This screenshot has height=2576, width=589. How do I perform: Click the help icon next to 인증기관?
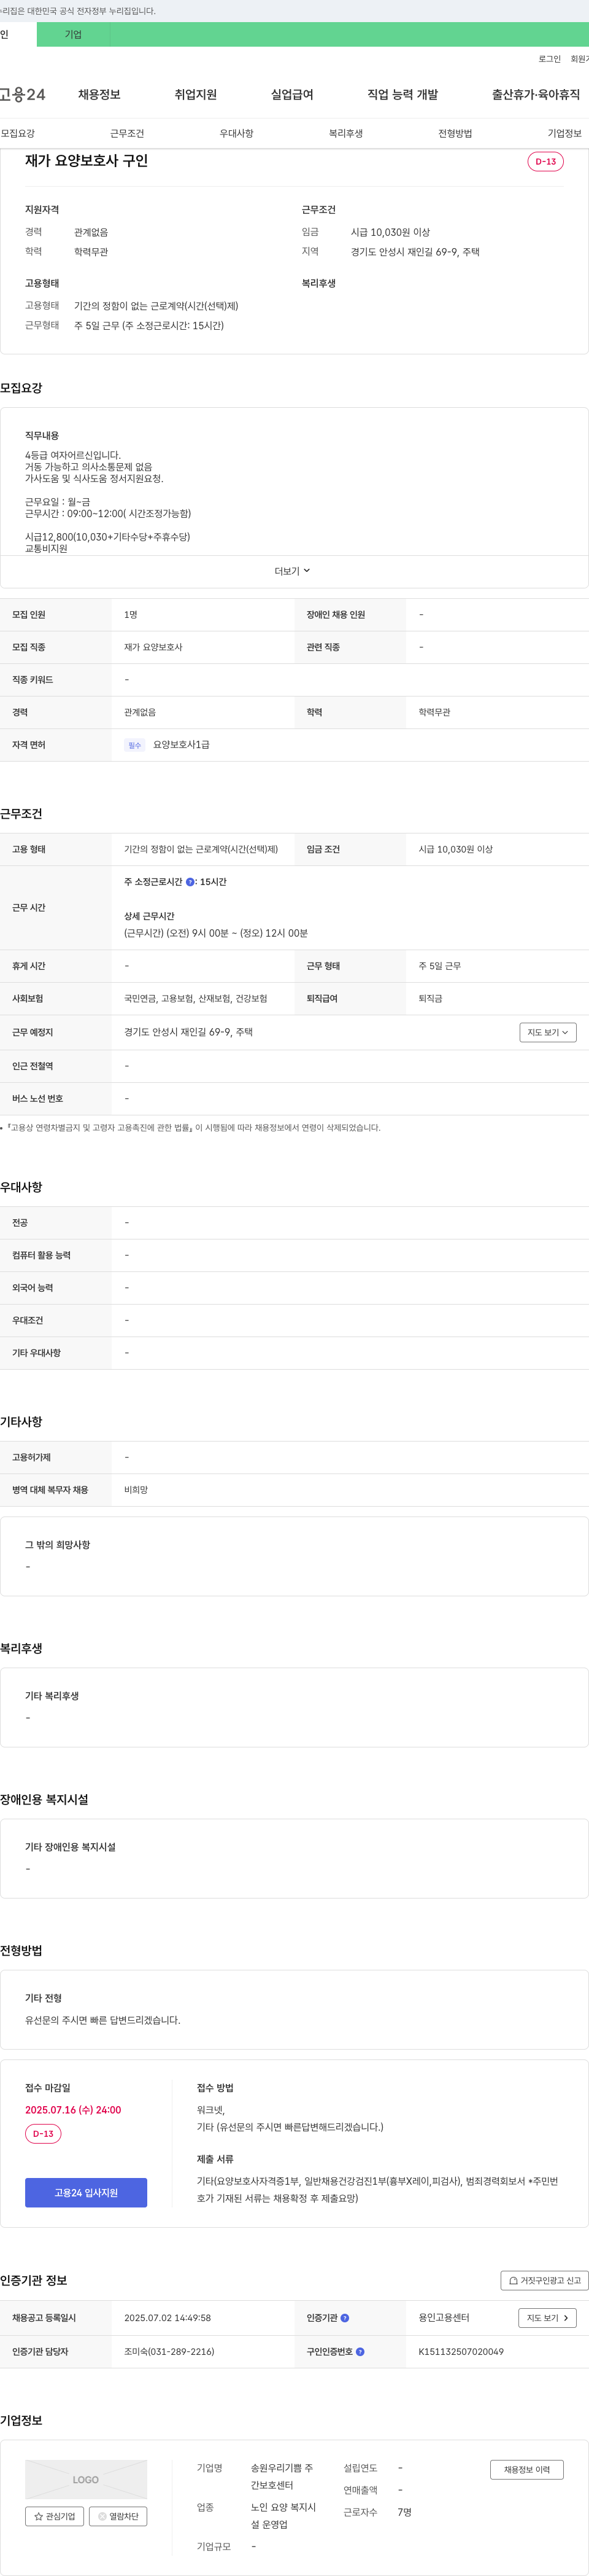[344, 2318]
